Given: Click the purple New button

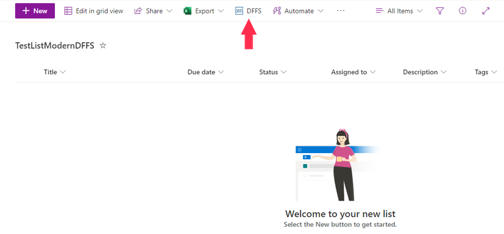Looking at the screenshot, I should coord(35,11).
